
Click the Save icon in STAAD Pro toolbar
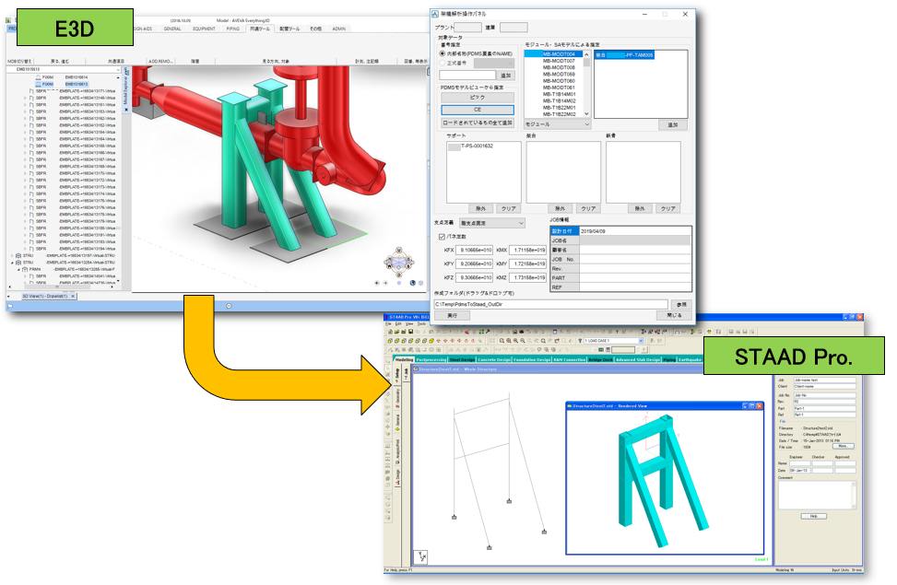410,332
